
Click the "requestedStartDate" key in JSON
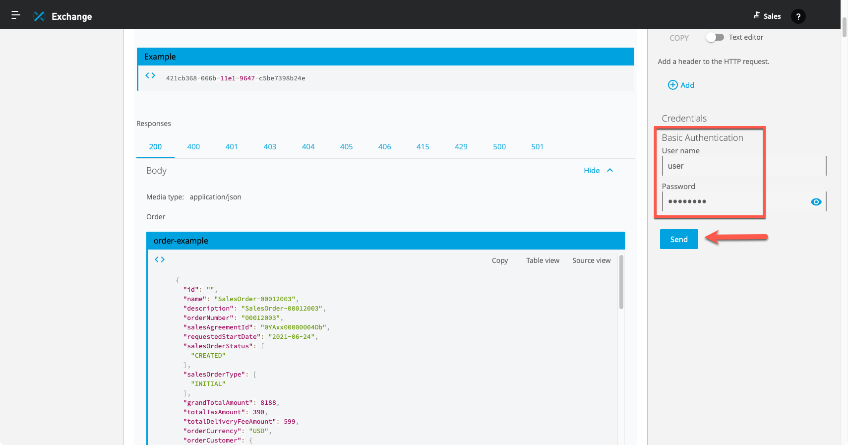[222, 337]
